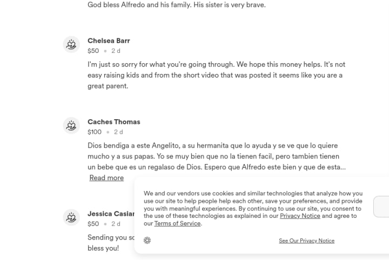The image size is (389, 260).
Task: Click Caches Thomas's donor avatar icon
Action: (x=71, y=126)
